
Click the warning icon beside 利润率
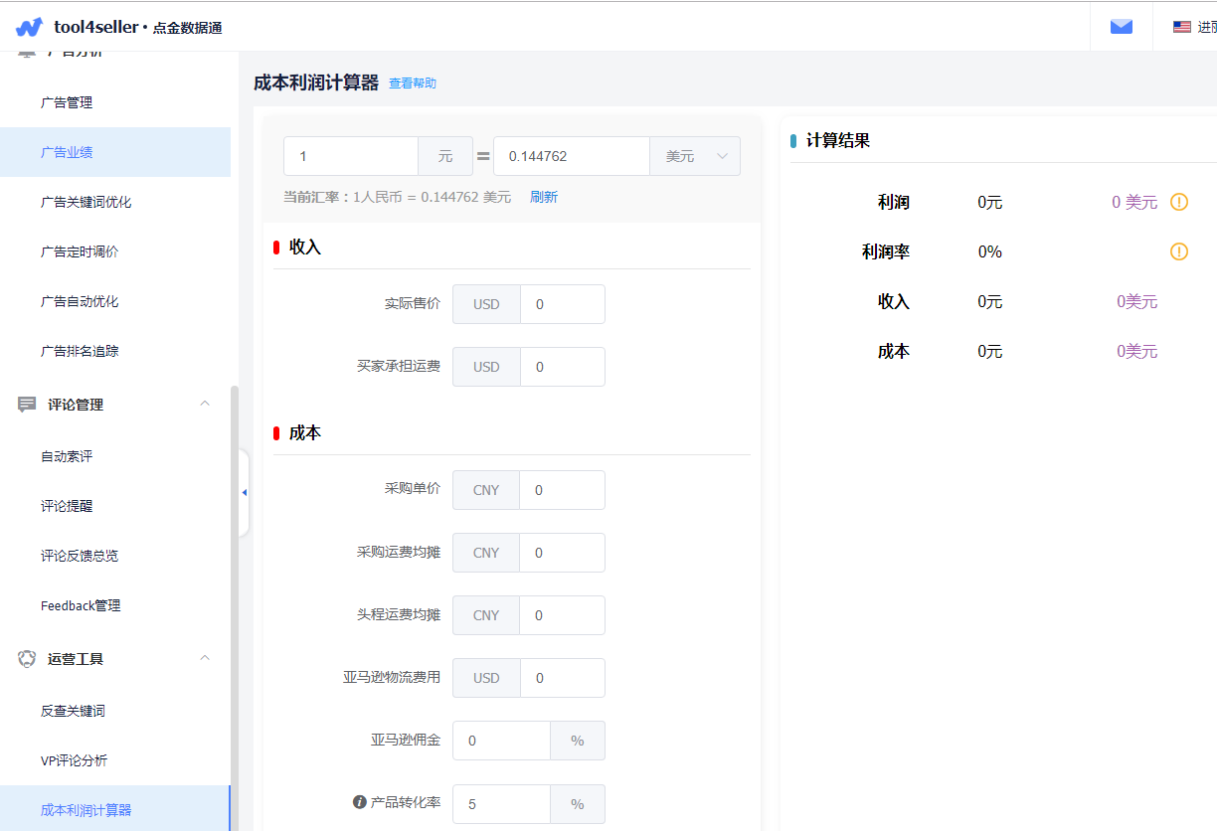coord(1178,251)
